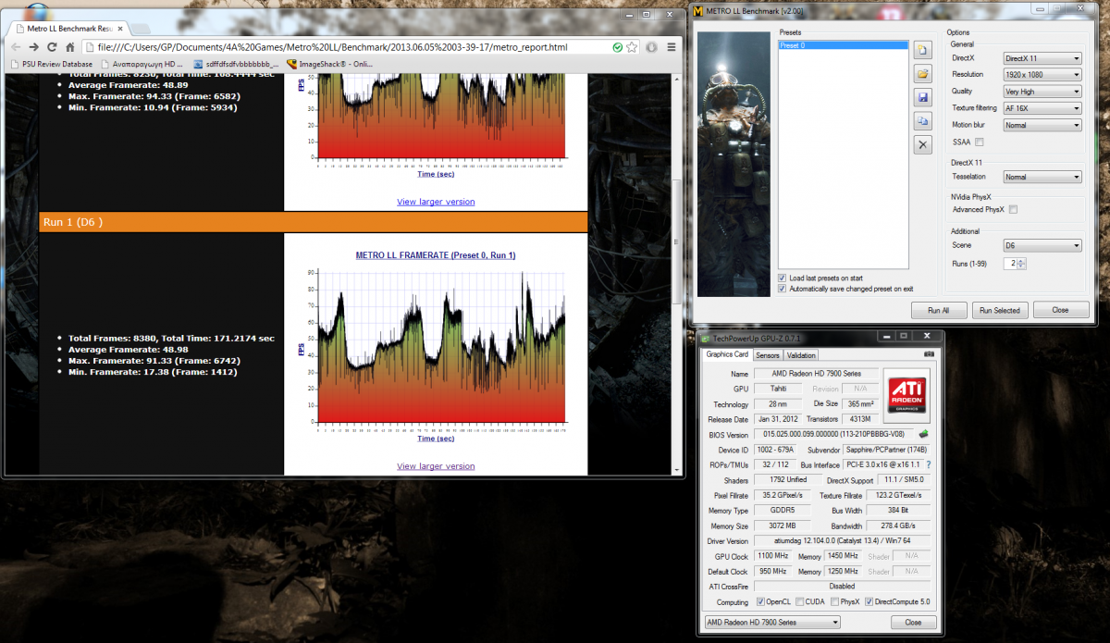Toggle the CUDA checkbox in GPU-Z
The width and height of the screenshot is (1110, 643).
tap(799, 602)
